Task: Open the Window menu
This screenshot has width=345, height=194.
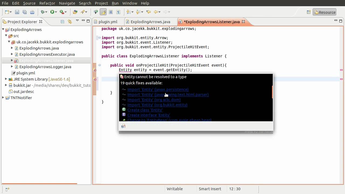Action: point(130,3)
